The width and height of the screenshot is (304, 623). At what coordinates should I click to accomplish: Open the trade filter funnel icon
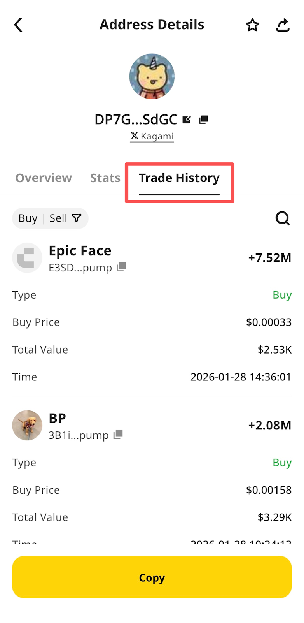click(x=77, y=218)
